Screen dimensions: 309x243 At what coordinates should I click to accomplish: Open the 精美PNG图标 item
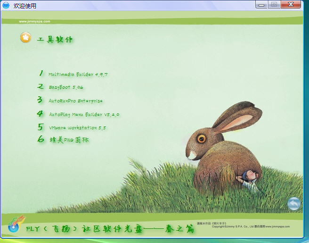click(69, 140)
